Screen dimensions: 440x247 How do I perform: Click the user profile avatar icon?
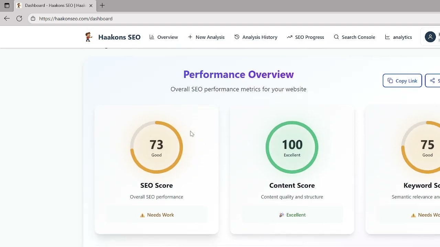tap(430, 37)
